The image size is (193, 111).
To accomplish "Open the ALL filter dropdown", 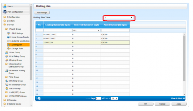I will (x=86, y=30).
